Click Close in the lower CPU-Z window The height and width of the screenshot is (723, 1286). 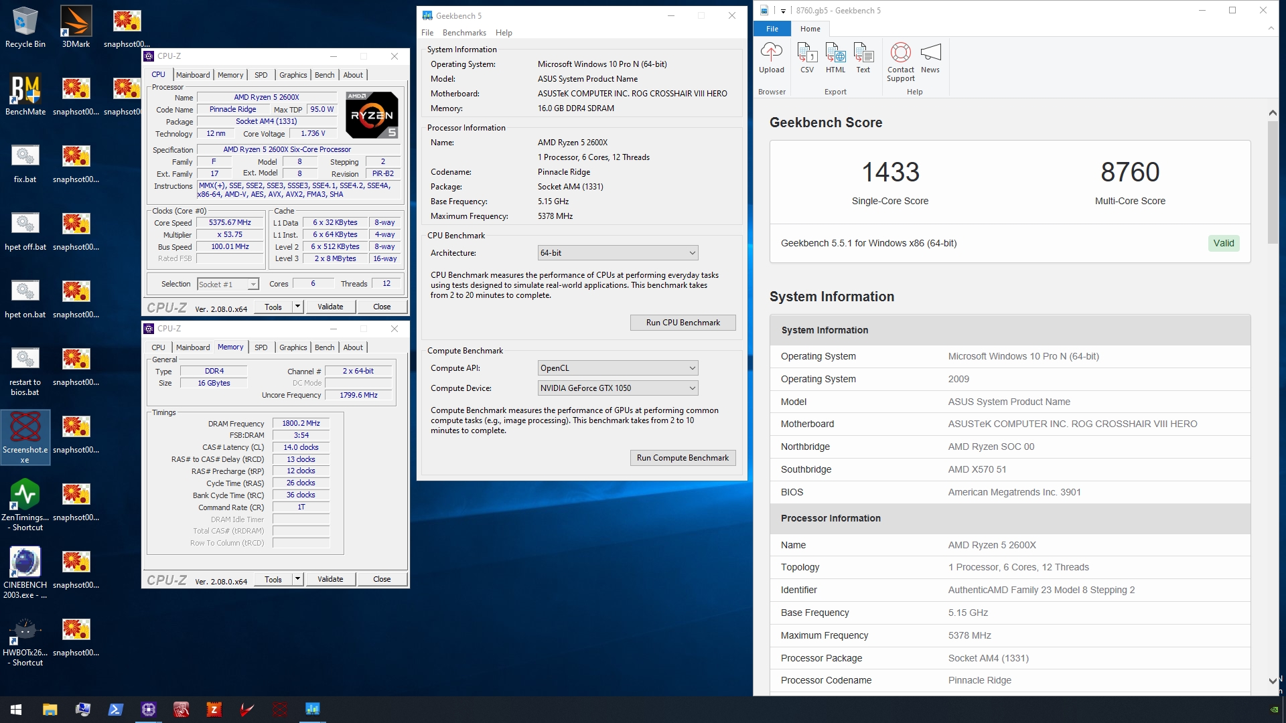pos(382,579)
